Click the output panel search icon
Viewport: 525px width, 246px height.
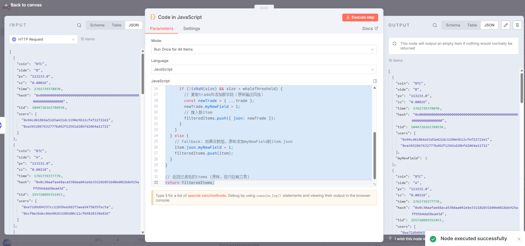435,25
